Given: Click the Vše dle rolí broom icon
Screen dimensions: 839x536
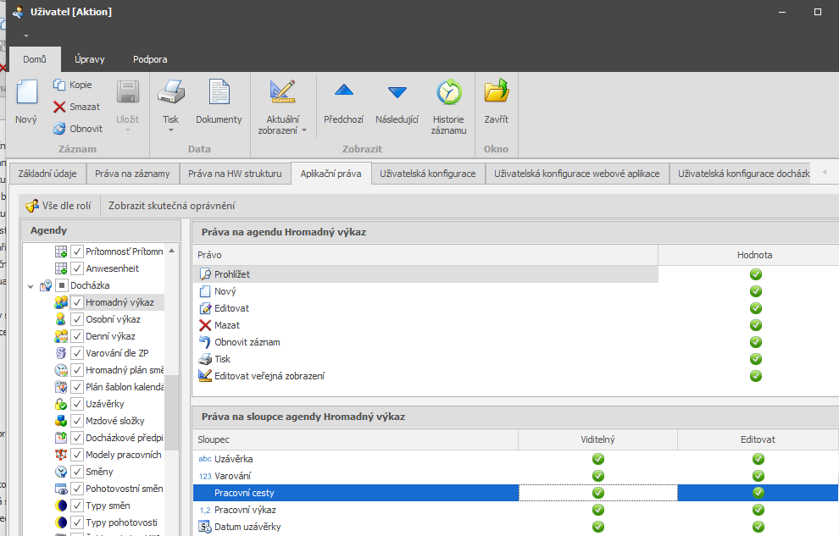Looking at the screenshot, I should tap(32, 206).
